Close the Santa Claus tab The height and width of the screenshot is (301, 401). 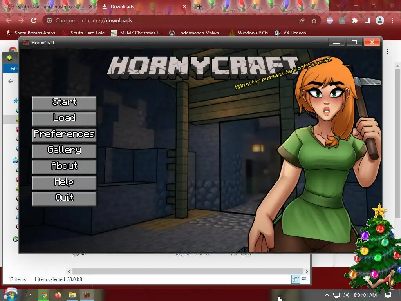click(91, 7)
